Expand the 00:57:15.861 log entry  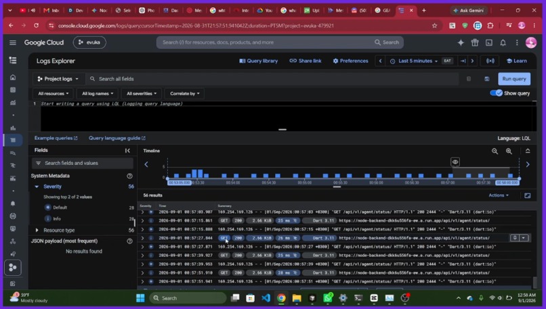[142, 220]
